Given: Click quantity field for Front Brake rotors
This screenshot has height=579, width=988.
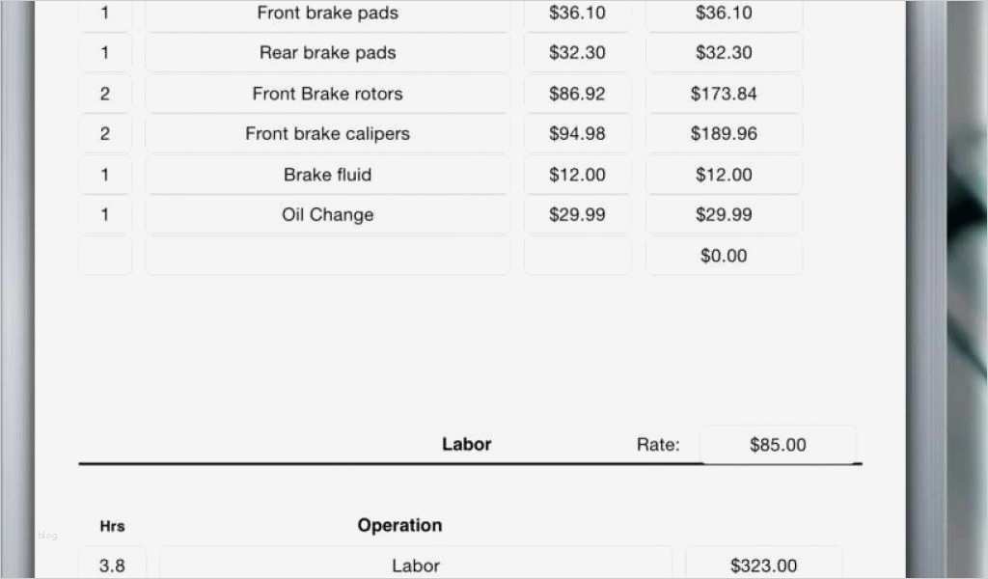Looking at the screenshot, I should (x=104, y=94).
